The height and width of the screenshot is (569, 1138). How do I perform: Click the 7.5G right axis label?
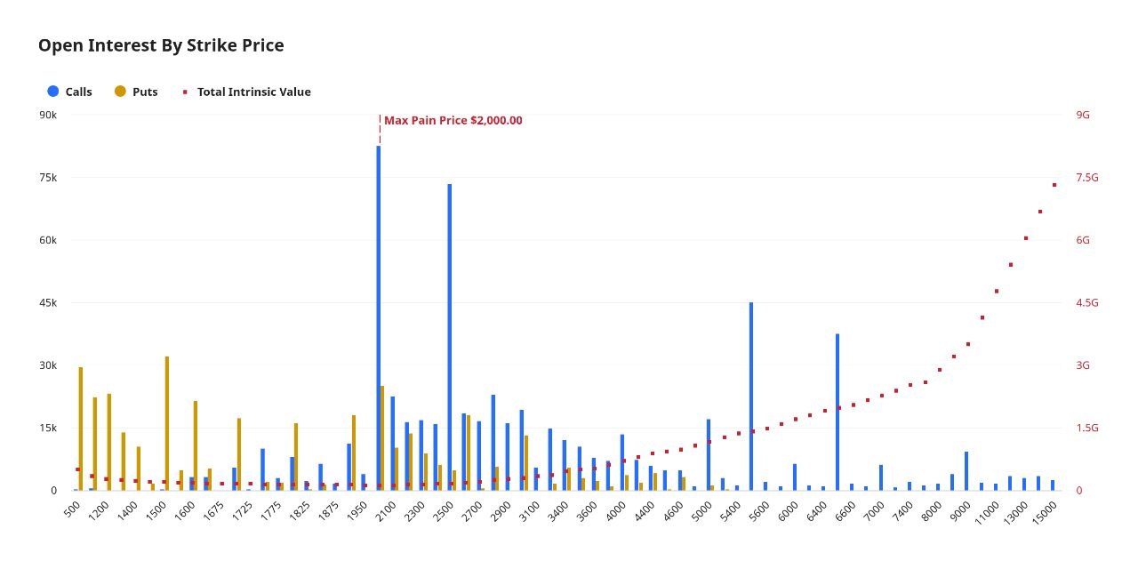[1087, 178]
